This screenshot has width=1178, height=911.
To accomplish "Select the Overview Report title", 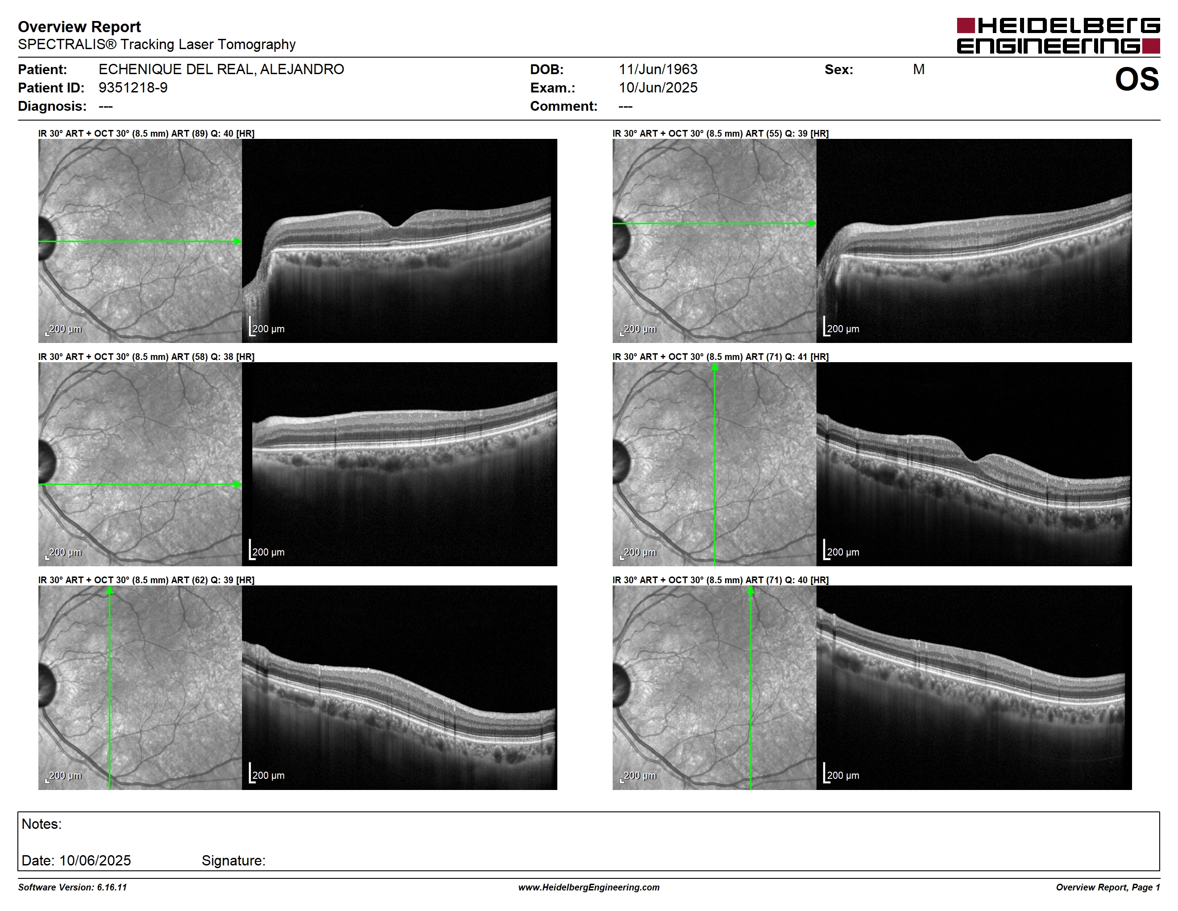I will pos(79,26).
